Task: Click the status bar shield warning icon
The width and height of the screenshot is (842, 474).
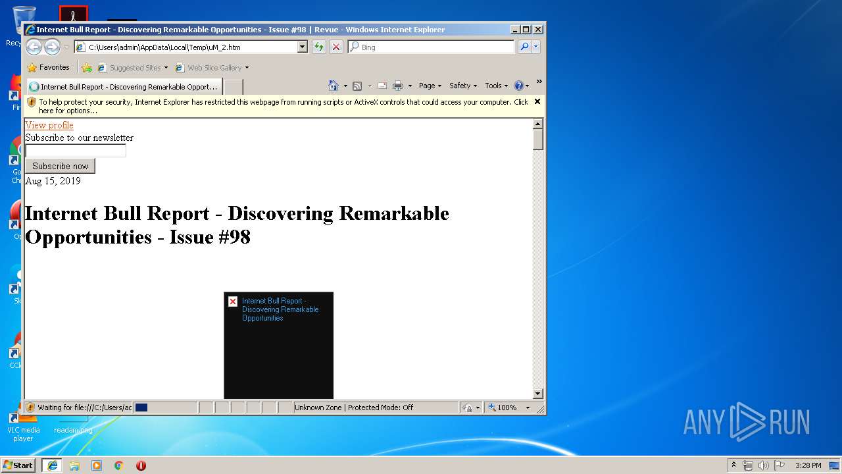Action: (x=30, y=408)
